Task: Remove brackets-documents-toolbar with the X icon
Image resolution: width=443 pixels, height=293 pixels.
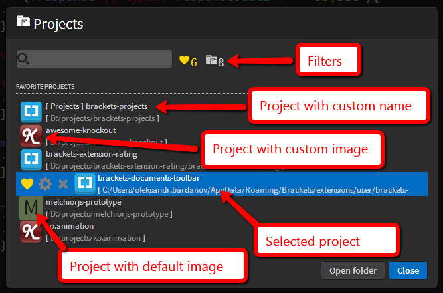Action: pyautogui.click(x=63, y=184)
